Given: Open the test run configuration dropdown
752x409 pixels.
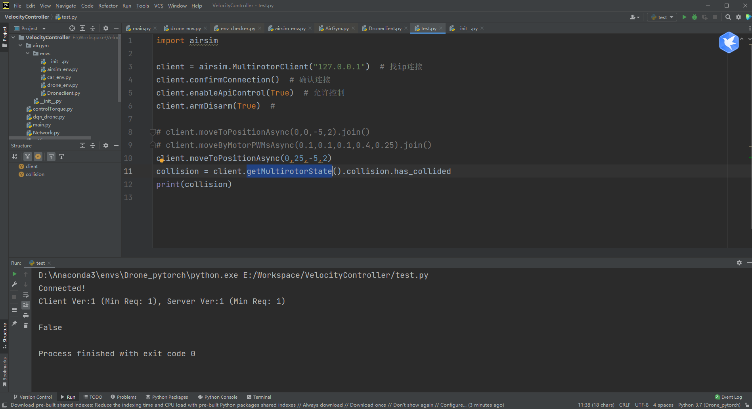Looking at the screenshot, I should (662, 17).
